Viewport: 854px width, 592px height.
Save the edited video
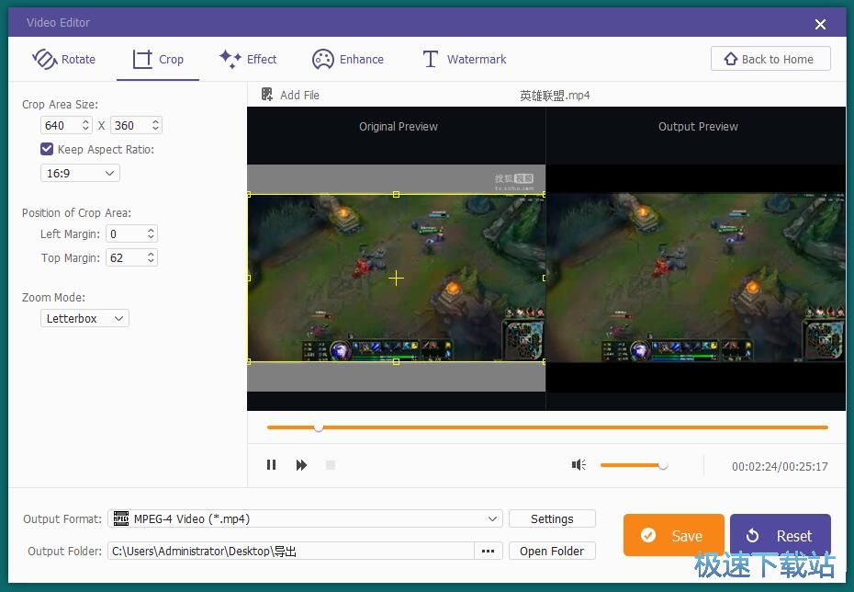[x=674, y=535]
